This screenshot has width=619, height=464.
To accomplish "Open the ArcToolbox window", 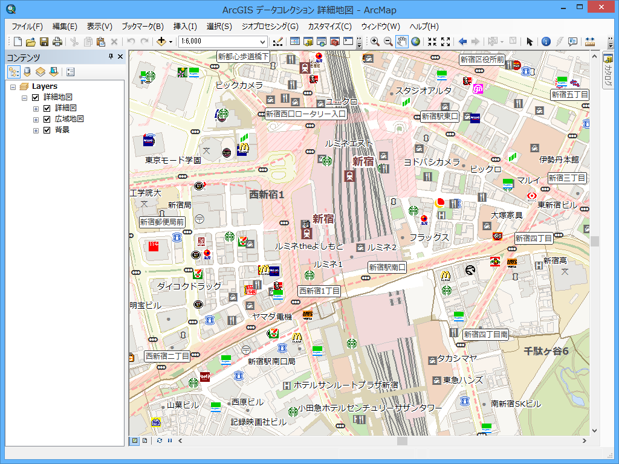I will click(x=335, y=42).
